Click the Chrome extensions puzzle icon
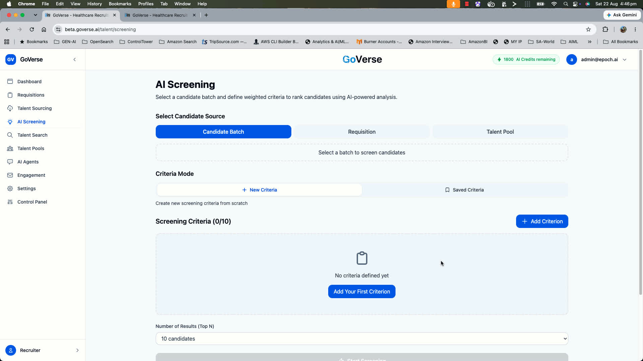Screen dimensions: 643x361 click(x=605, y=29)
